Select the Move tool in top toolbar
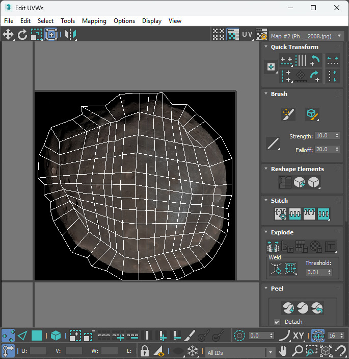This screenshot has height=359, width=349. (x=8, y=35)
